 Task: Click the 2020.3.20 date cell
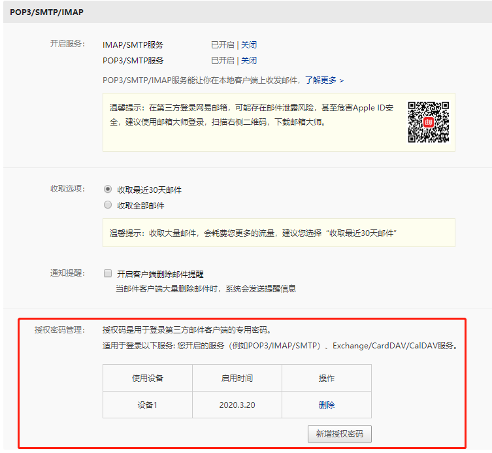pyautogui.click(x=237, y=405)
